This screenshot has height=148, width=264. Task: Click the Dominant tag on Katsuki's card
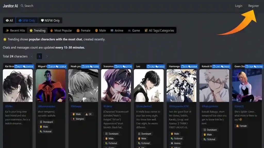tap(210, 130)
